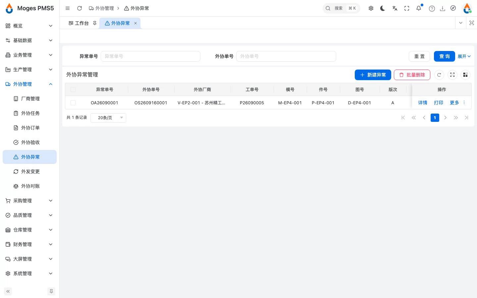Click the download icon in header
The width and height of the screenshot is (477, 298).
tap(443, 9)
